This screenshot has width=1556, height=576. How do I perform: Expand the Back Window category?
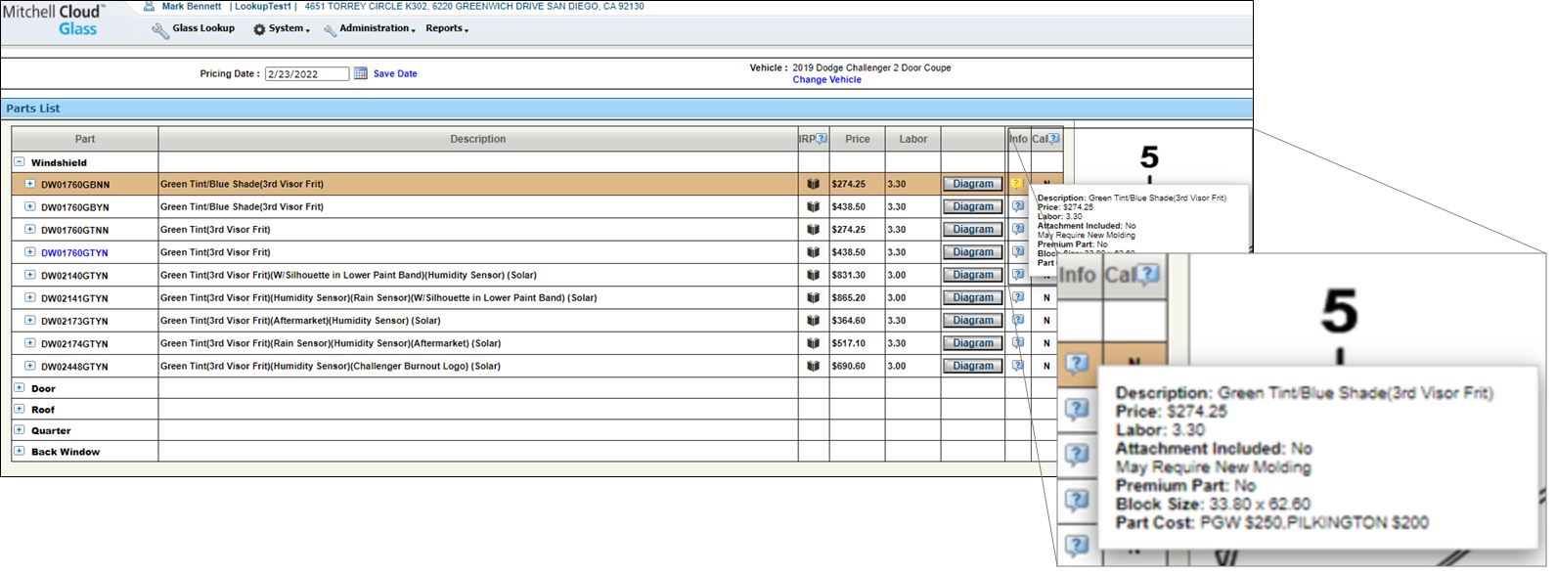pyautogui.click(x=19, y=451)
